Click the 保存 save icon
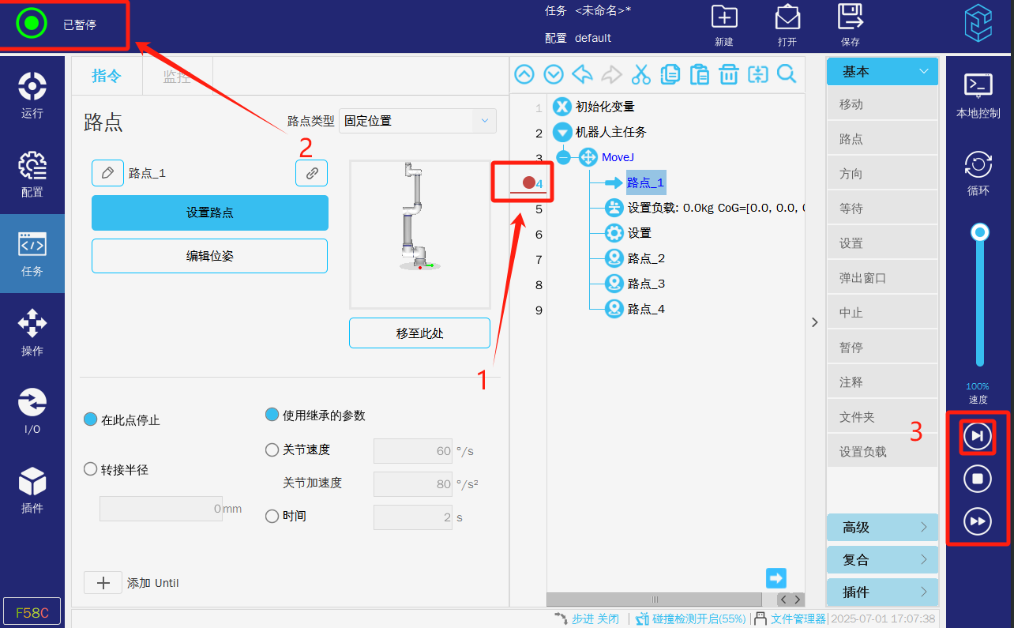The width and height of the screenshot is (1014, 628). coord(850,25)
